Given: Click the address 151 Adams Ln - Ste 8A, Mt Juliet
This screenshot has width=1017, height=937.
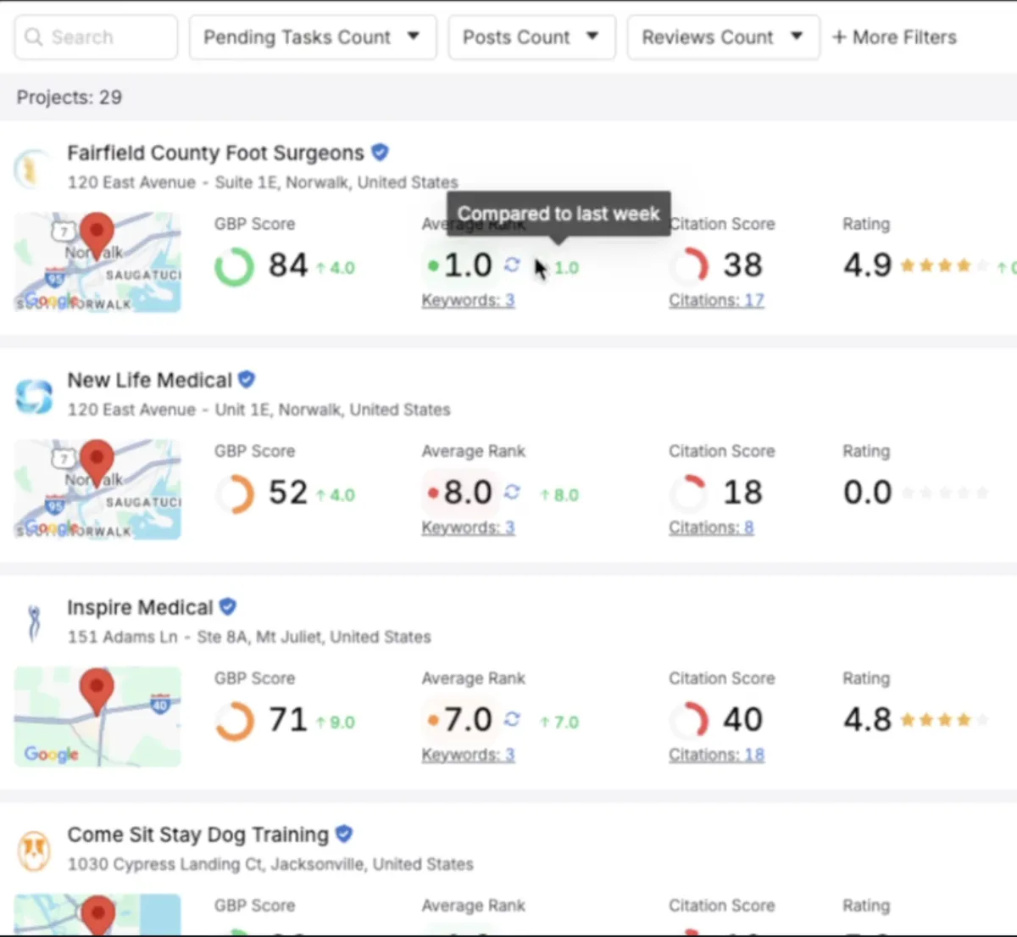Looking at the screenshot, I should click(x=249, y=637).
